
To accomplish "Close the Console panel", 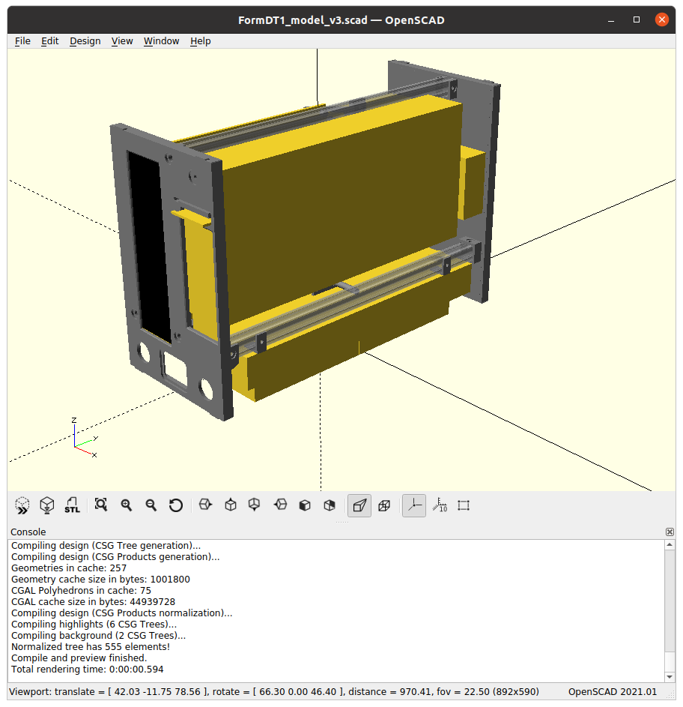I will 670,532.
